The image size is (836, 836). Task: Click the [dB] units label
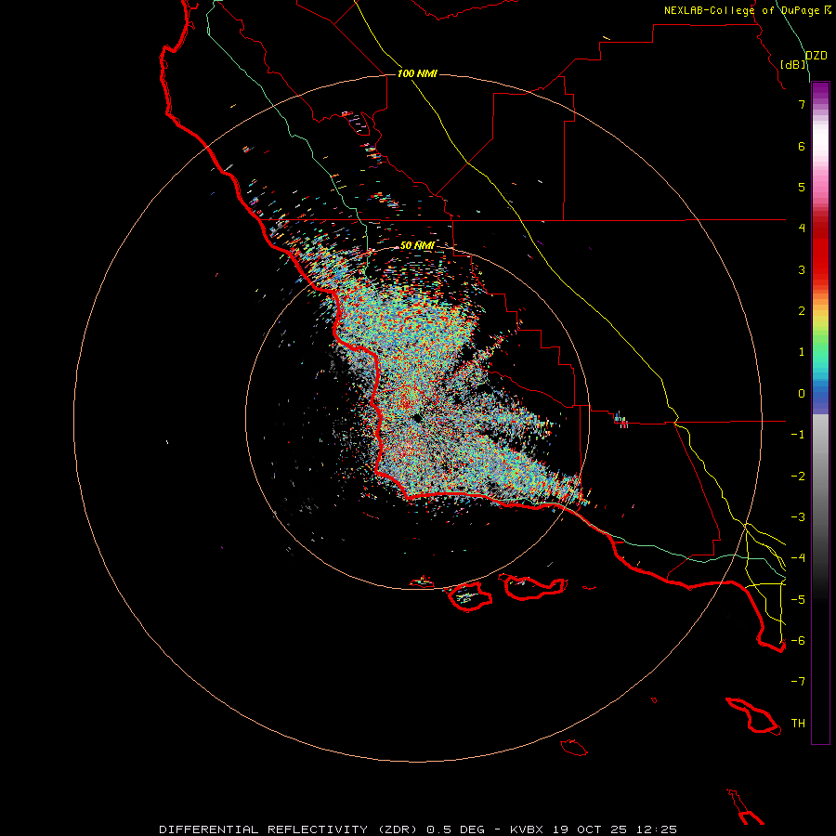click(x=793, y=64)
